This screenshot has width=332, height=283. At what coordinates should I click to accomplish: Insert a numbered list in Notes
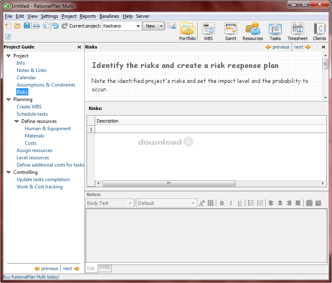click(260, 203)
